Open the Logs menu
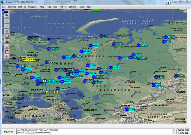Image resolution: width=192 pixels, height=135 pixels. pos(49,7)
